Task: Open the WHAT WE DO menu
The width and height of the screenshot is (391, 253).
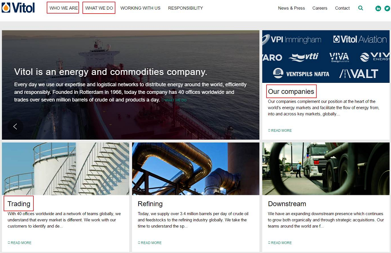Action: [x=99, y=8]
